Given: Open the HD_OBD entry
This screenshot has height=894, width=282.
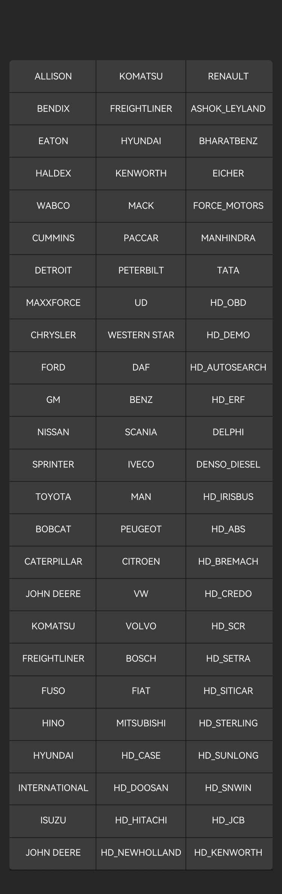Looking at the screenshot, I should pyautogui.click(x=228, y=303).
